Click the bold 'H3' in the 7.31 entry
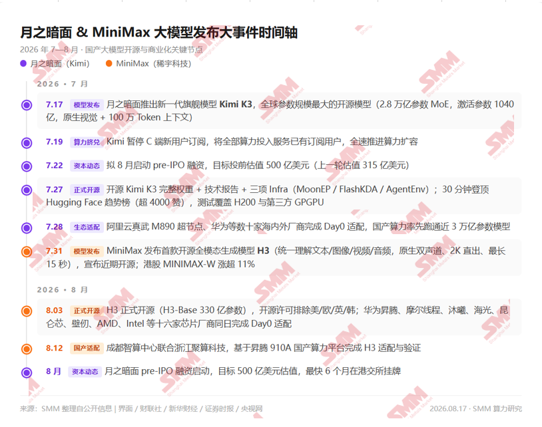542x427 pixels. click(263, 251)
